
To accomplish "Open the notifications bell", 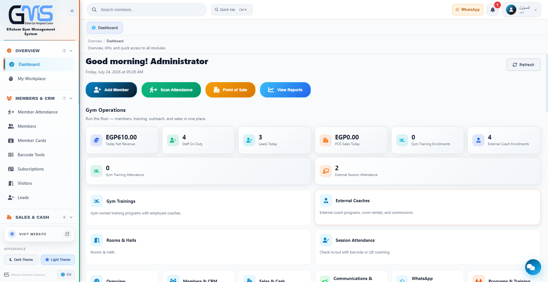I will coord(493,10).
